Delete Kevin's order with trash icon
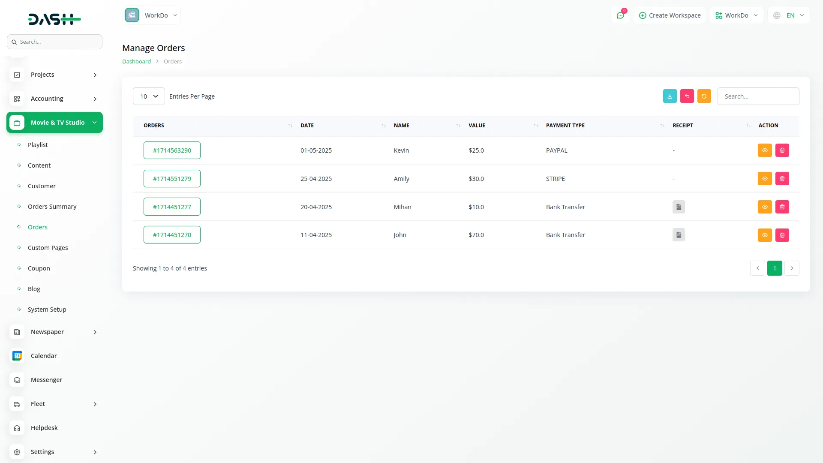This screenshot has height=463, width=823. (x=782, y=150)
